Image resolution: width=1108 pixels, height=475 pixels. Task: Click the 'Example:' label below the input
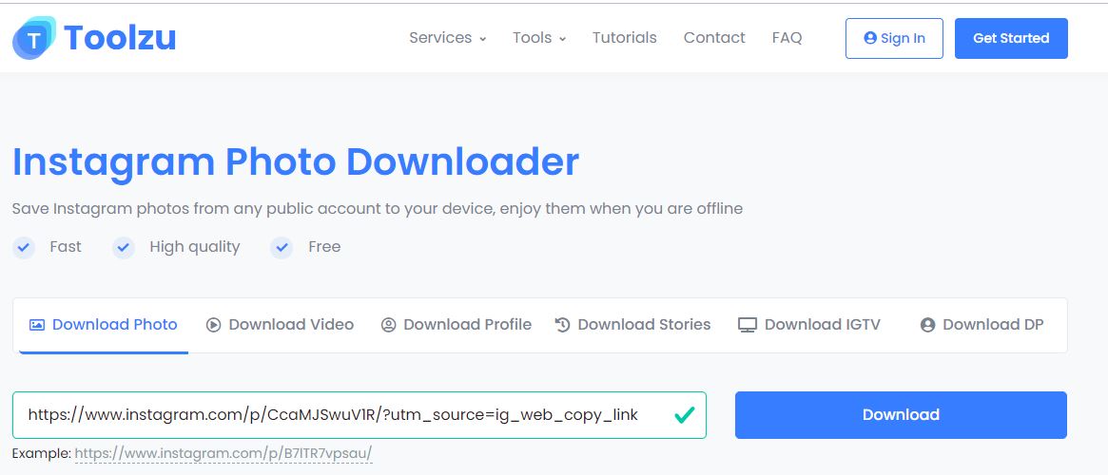[x=42, y=453]
